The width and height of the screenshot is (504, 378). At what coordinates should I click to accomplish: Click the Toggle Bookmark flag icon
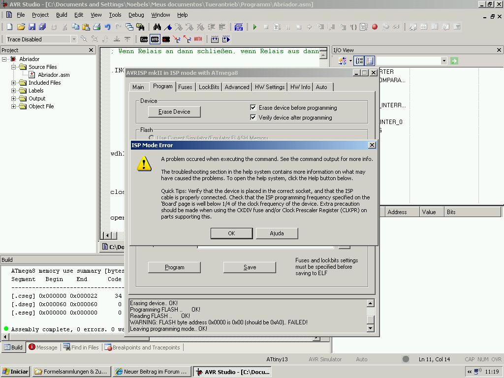click(x=168, y=27)
